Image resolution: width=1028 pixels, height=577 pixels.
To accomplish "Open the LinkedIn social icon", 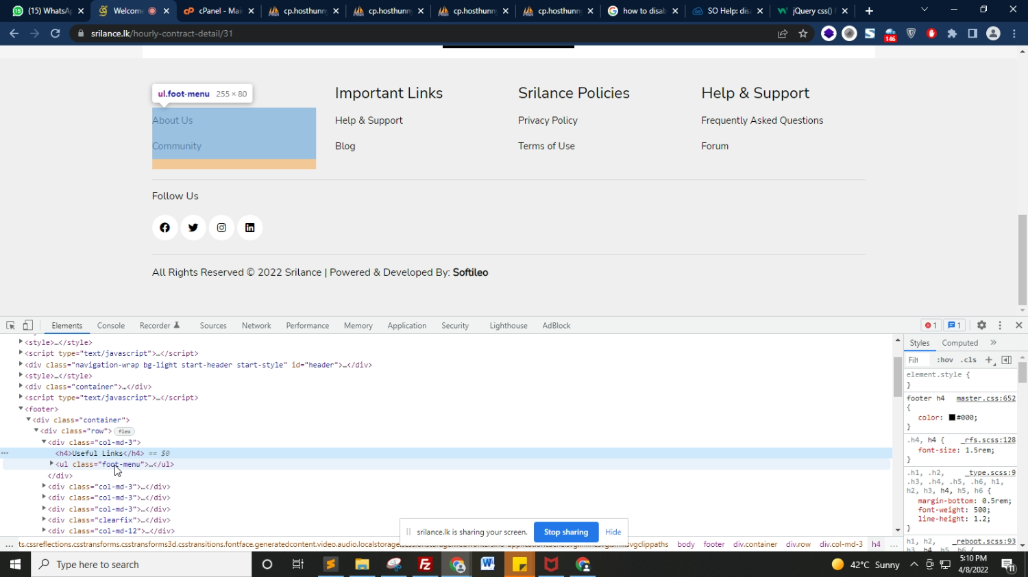I will pyautogui.click(x=250, y=228).
